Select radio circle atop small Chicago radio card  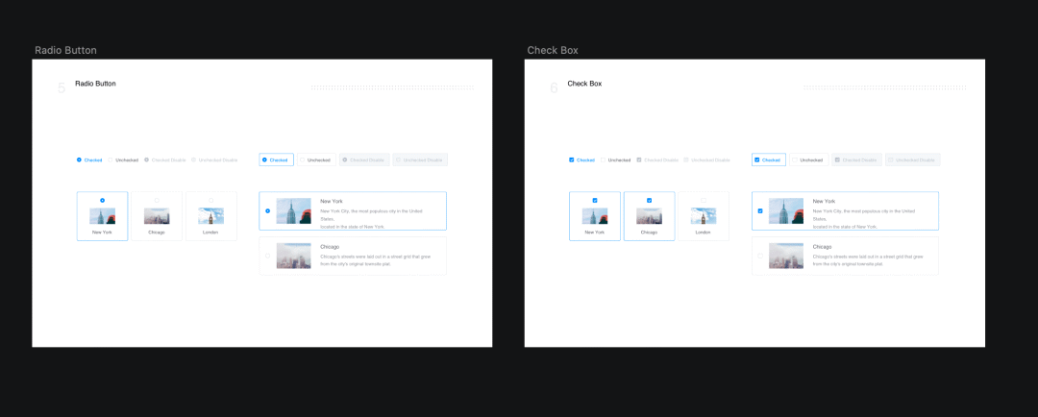pyautogui.click(x=157, y=200)
